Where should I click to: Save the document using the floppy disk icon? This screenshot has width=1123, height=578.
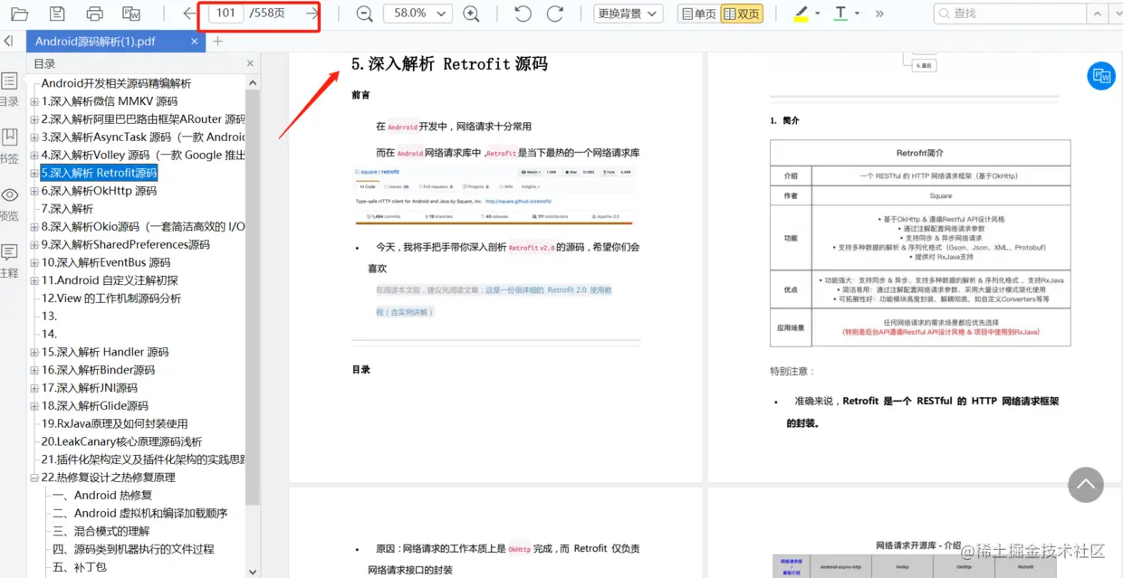tap(57, 14)
